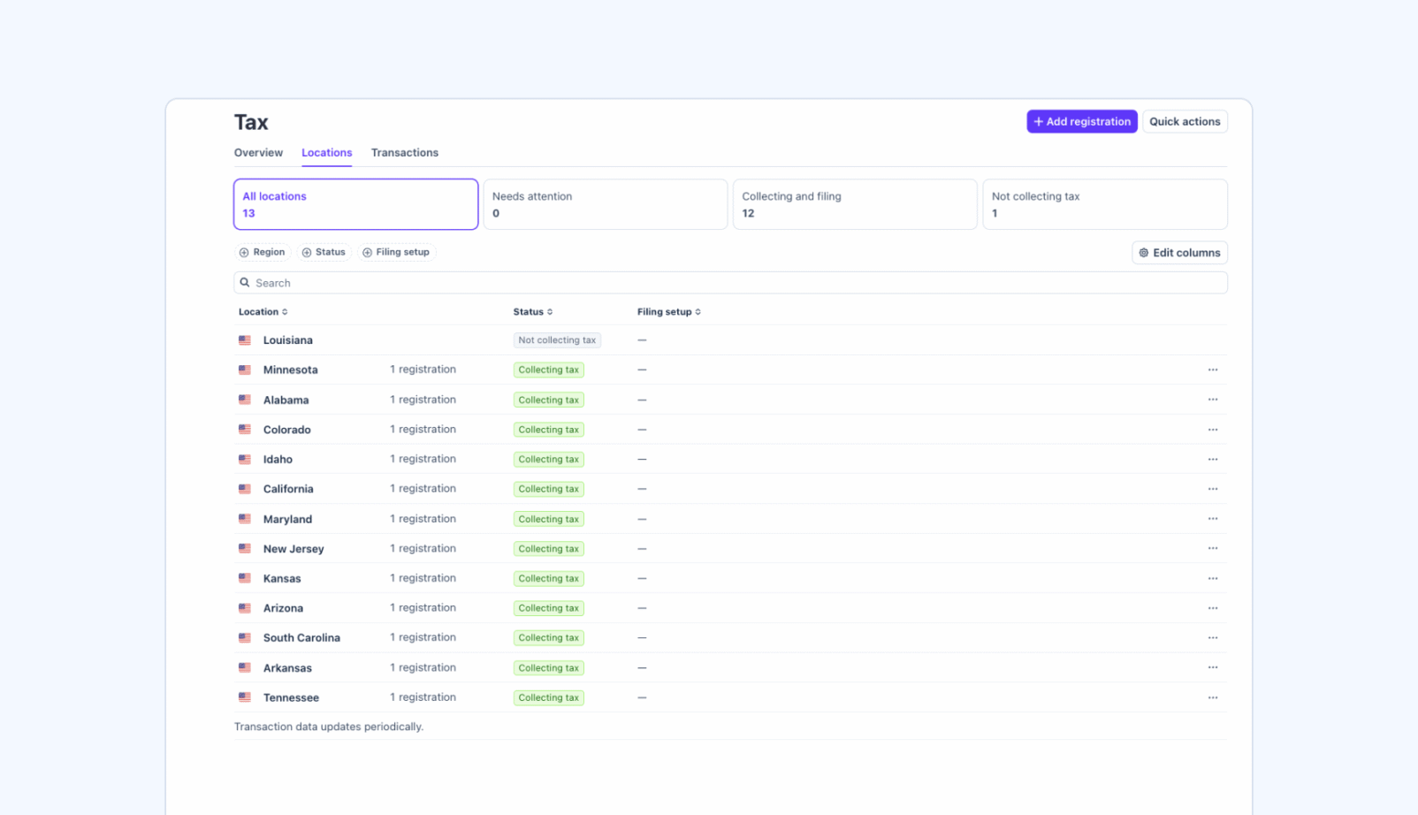Click Kansas's 1 registration text
This screenshot has width=1418, height=815.
tap(423, 578)
